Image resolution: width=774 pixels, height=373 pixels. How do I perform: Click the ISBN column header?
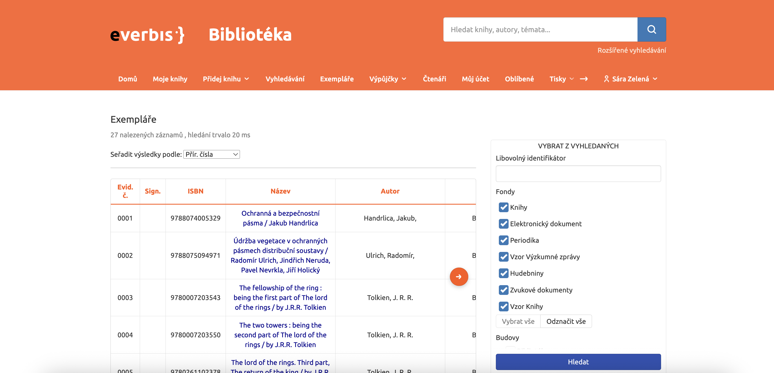195,191
